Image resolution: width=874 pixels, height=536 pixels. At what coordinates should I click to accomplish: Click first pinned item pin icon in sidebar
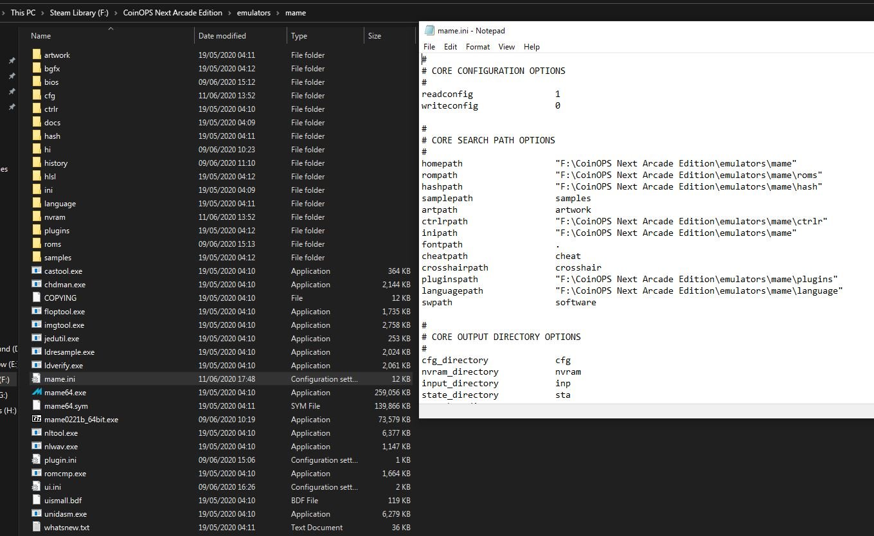point(12,60)
